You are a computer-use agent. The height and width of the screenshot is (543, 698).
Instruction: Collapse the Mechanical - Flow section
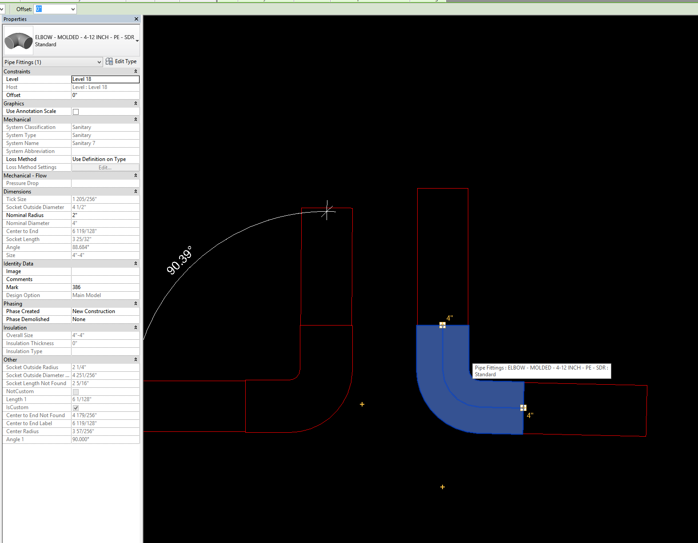click(x=136, y=175)
